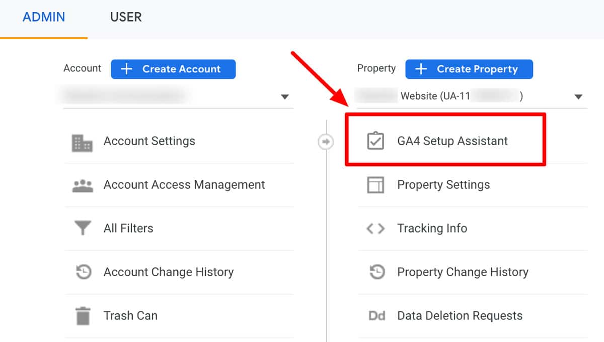This screenshot has height=342, width=604.
Task: Click the GA4 Setup Assistant clipboard icon
Action: pyautogui.click(x=375, y=141)
